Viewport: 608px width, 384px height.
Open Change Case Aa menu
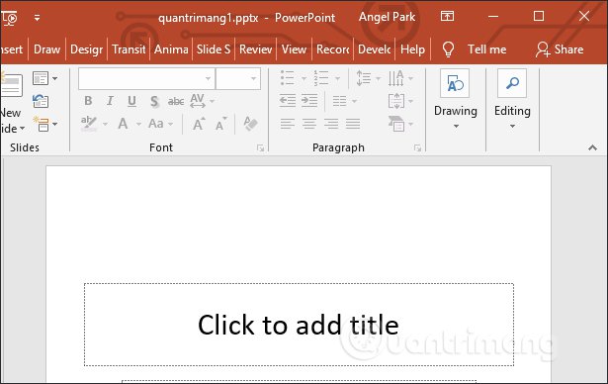[x=156, y=124]
